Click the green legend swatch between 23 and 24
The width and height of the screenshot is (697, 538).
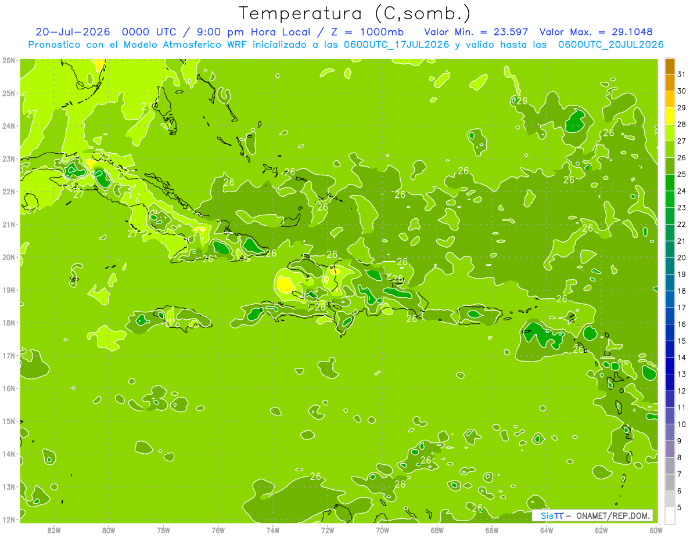[x=670, y=200]
